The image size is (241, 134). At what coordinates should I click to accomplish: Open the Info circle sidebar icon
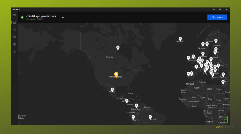pyautogui.click(x=14, y=44)
